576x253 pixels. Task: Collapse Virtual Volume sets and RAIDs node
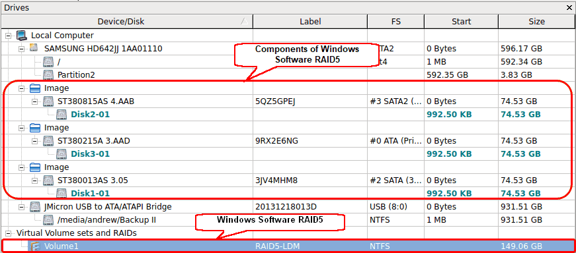tap(9, 233)
